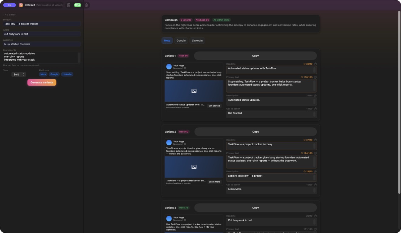401x233 pixels.
Task: Click Variant 1 image placeholder icon
Action: pyautogui.click(x=194, y=91)
